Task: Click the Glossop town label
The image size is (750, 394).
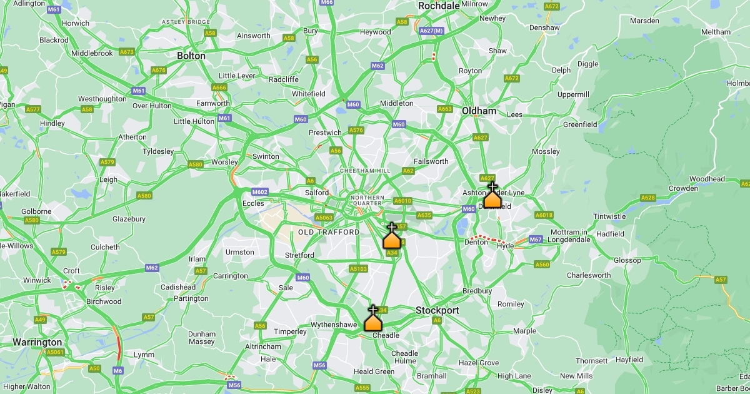Action: tap(627, 260)
